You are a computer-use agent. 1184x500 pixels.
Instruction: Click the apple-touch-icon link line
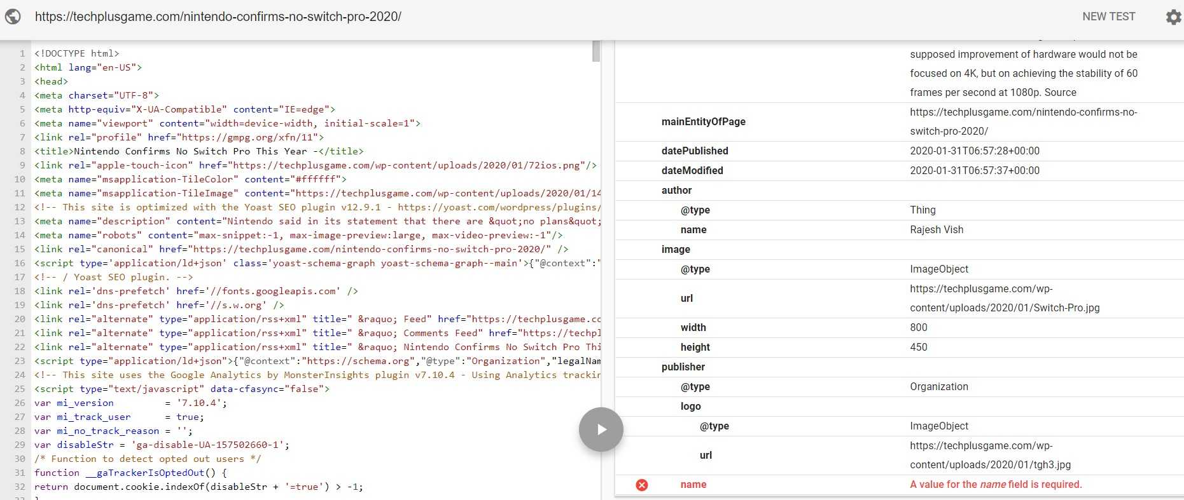click(316, 165)
